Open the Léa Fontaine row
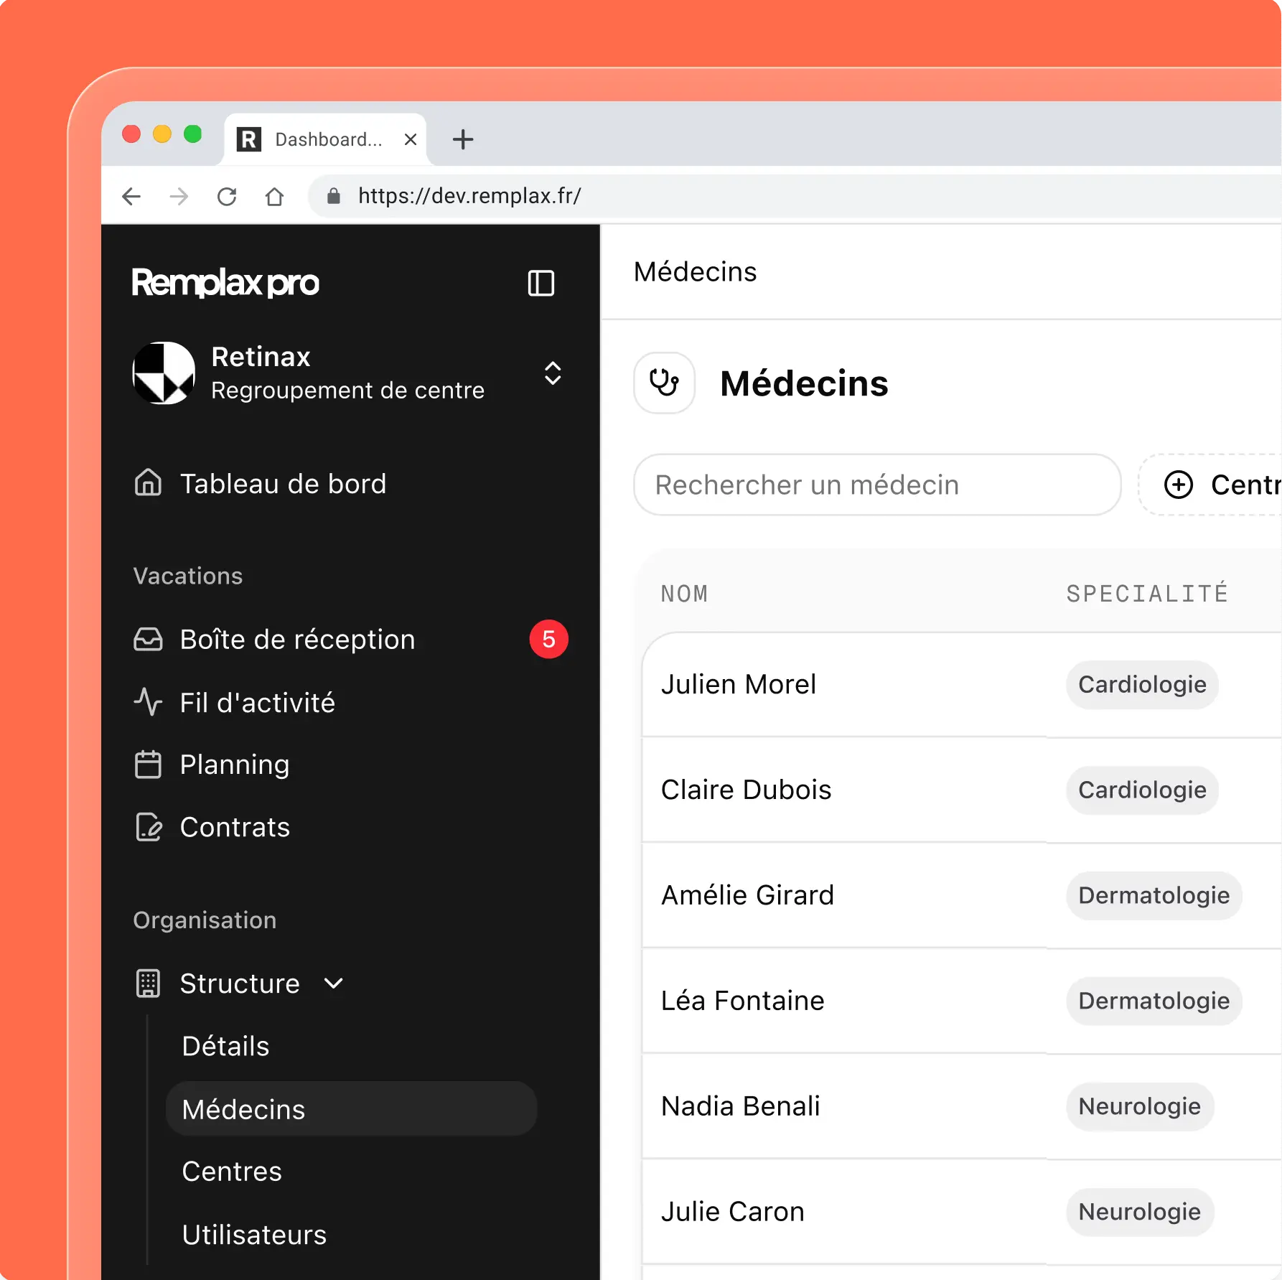Screen dimensions: 1282x1280 (x=962, y=1001)
